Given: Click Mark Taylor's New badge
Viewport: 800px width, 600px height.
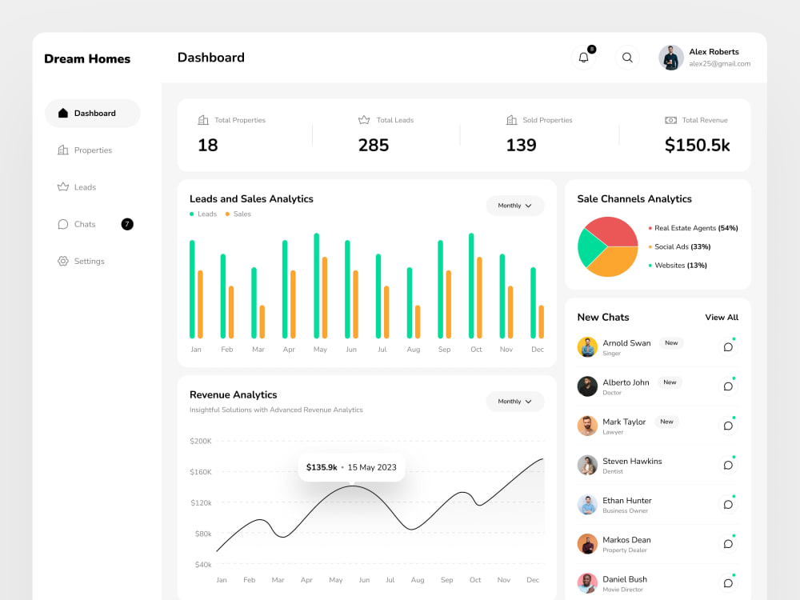Looking at the screenshot, I should pos(666,422).
